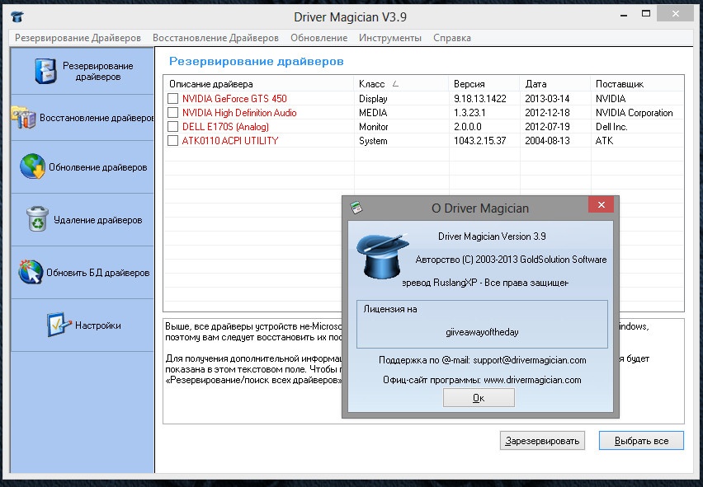Click the Выбрать все button

642,441
